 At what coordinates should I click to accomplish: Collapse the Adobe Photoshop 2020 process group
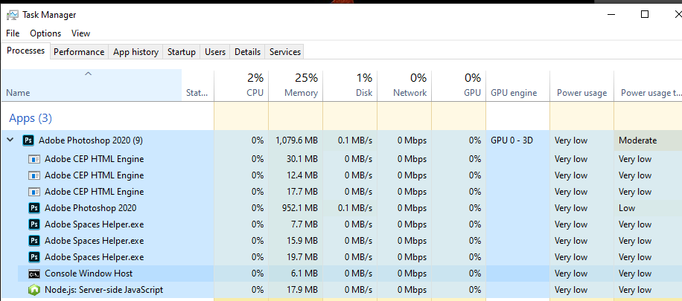10,140
